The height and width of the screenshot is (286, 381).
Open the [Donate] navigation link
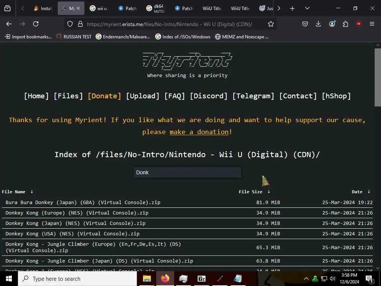click(105, 96)
